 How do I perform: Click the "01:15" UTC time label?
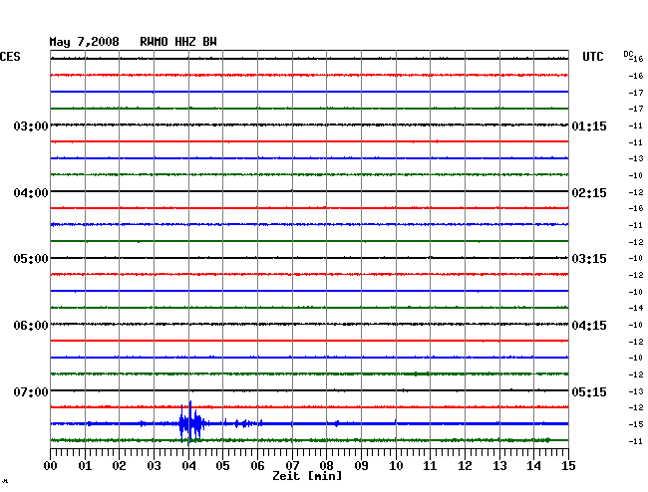(x=589, y=125)
